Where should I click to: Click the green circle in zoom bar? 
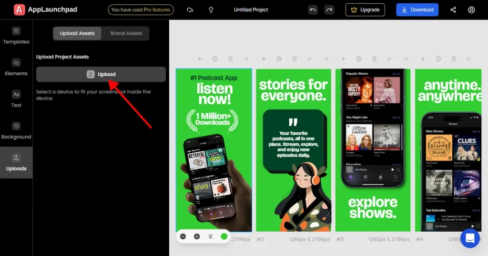click(224, 236)
